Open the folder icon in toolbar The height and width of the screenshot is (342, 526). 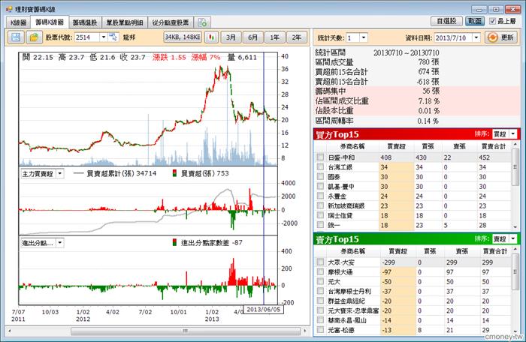[35, 37]
